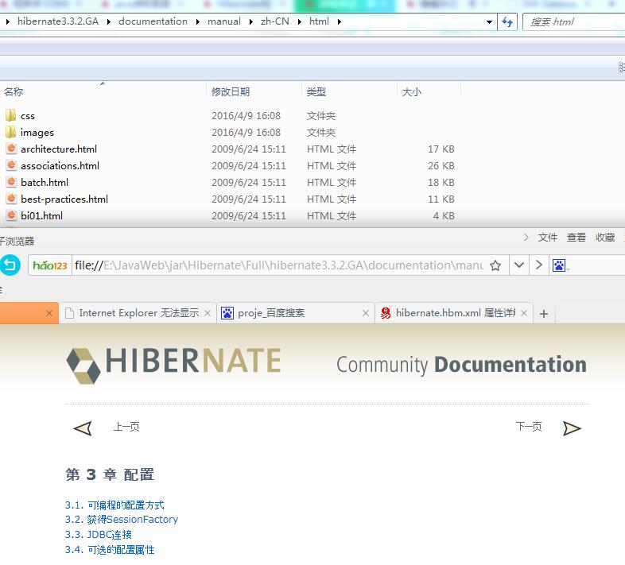Select zh-CN breadcrumb segment
Viewport: 625px width, 565px height.
click(275, 21)
